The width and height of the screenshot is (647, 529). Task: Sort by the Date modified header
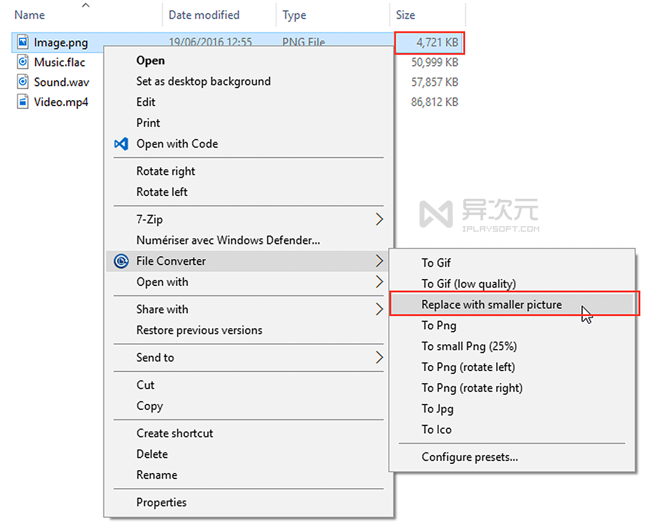[x=204, y=15]
